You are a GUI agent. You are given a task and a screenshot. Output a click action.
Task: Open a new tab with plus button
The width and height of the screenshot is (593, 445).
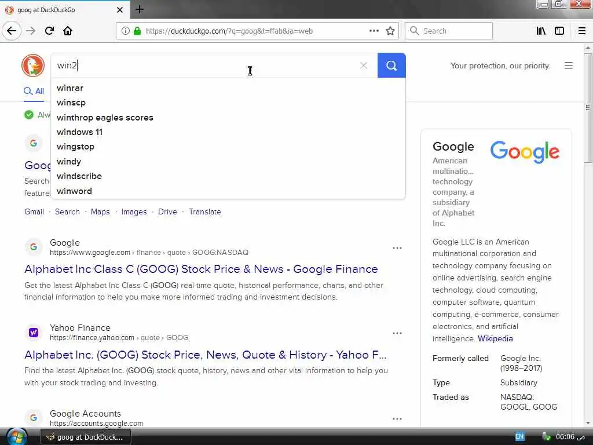(139, 9)
